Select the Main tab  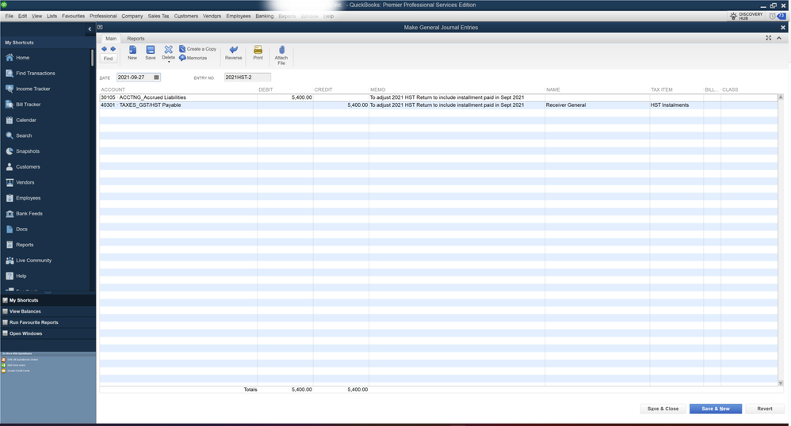point(111,38)
